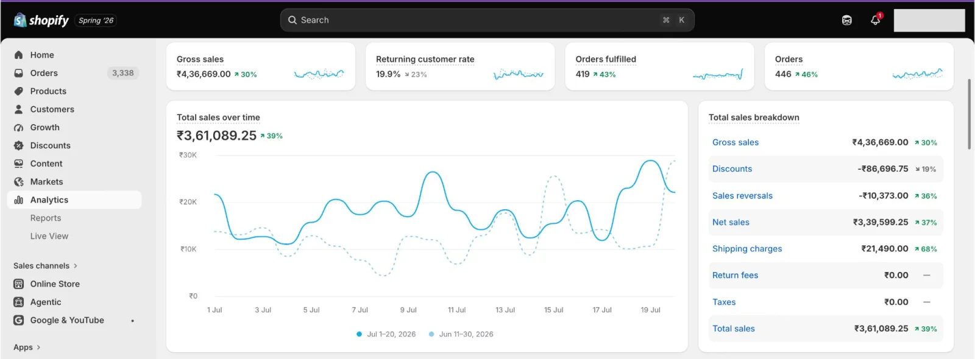This screenshot has height=359, width=975.
Task: Click the Total sales breakdown title
Action: 754,117
